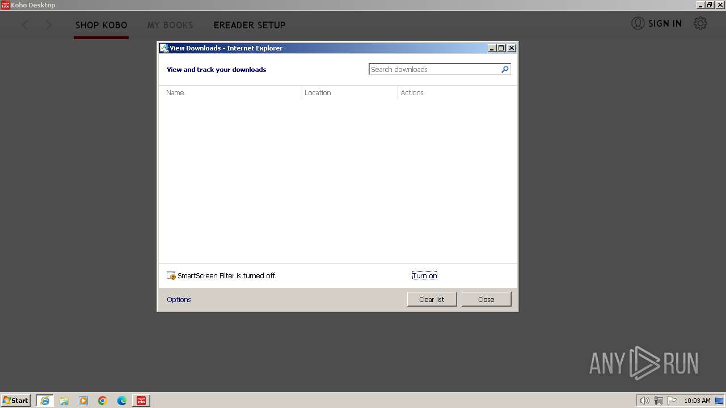
Task: Sort downloads by Name column
Action: (230, 92)
